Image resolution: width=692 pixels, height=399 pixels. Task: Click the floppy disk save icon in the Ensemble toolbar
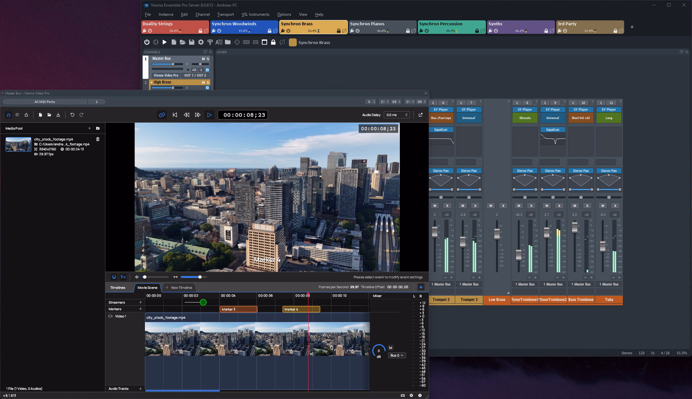(191, 42)
